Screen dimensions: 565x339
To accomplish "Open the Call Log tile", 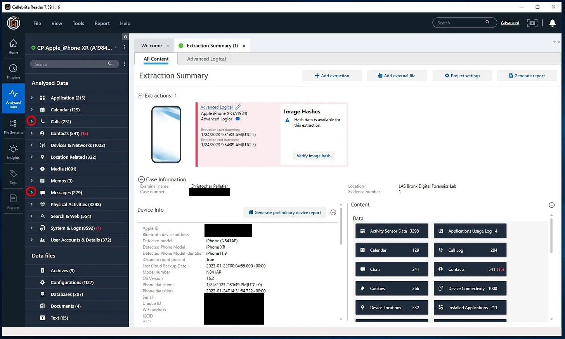I will pos(470,250).
